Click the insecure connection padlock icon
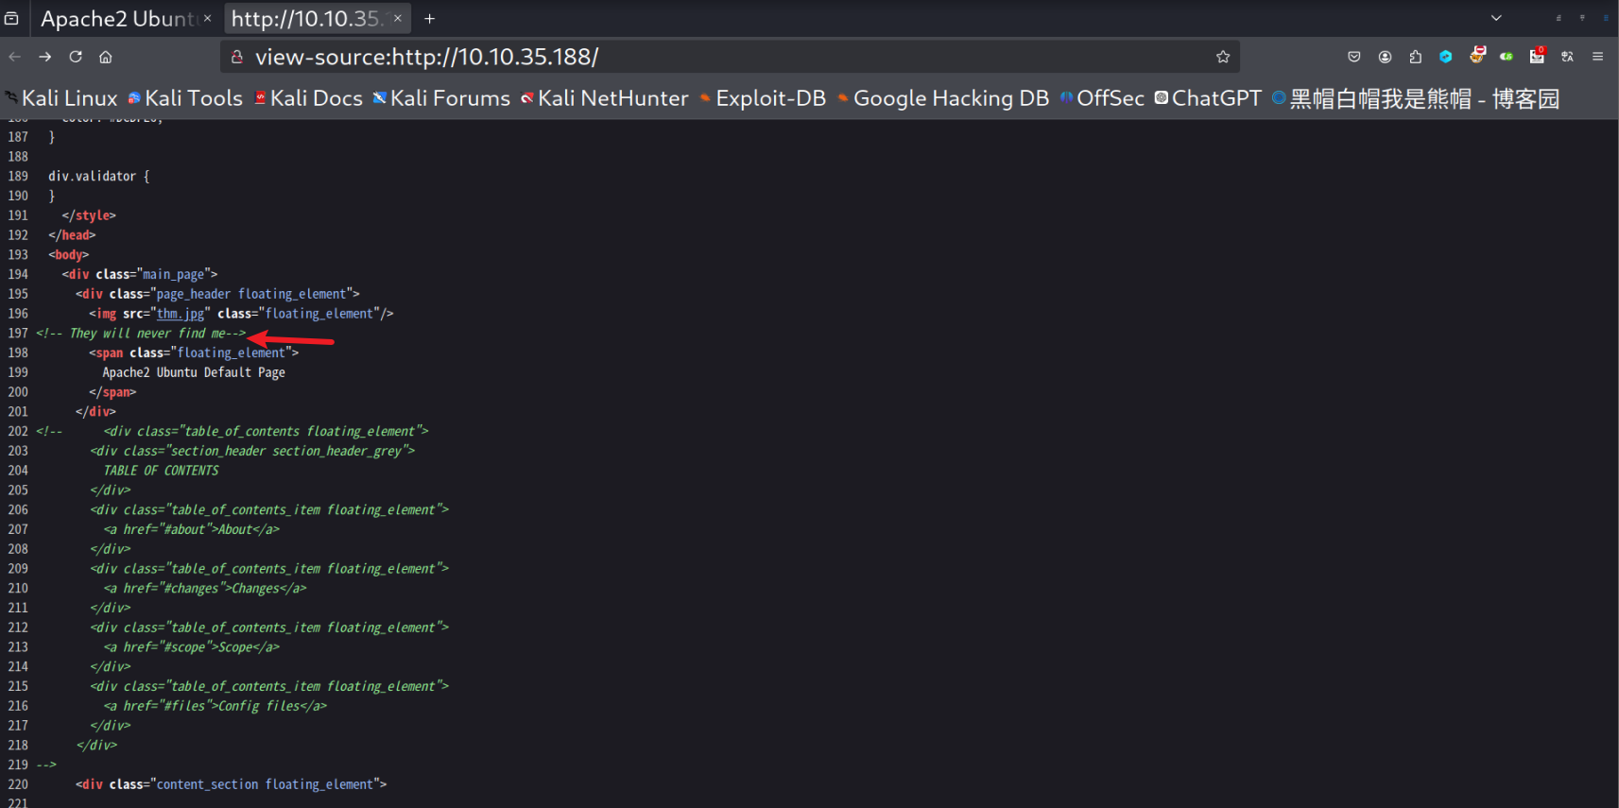Screen dimensions: 1619x808 (x=237, y=57)
